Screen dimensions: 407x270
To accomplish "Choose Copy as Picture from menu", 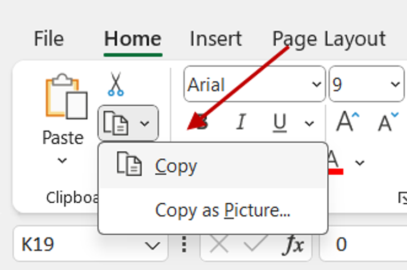I will (x=213, y=210).
